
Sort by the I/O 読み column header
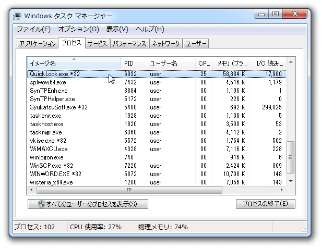[x=268, y=64]
